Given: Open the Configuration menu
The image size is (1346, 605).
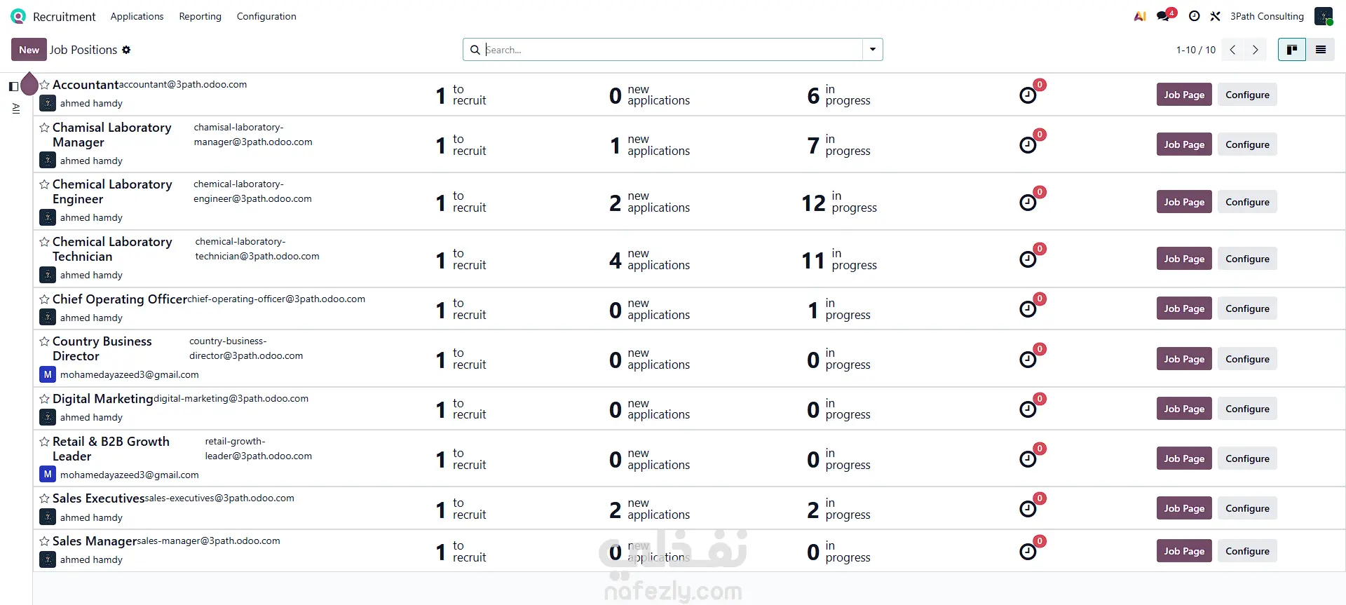Looking at the screenshot, I should coord(266,16).
